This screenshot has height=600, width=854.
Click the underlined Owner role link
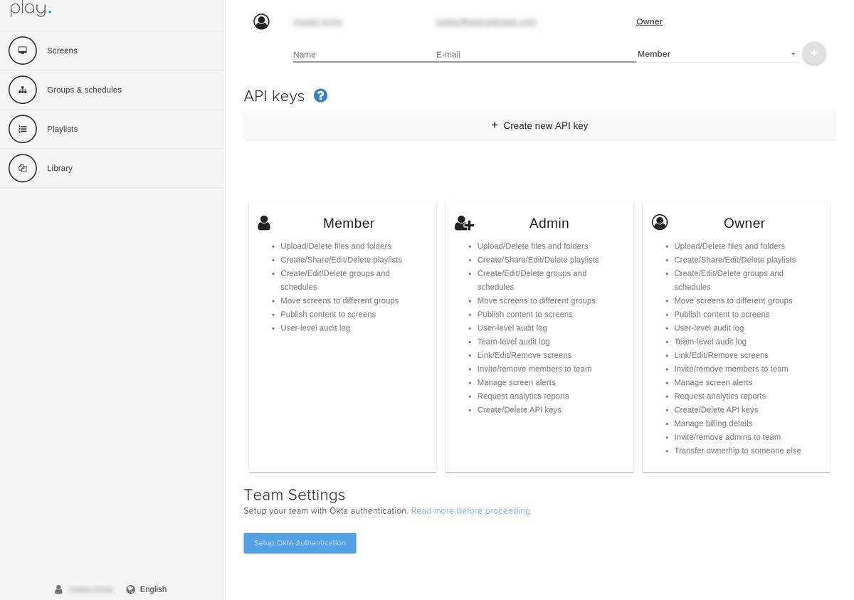click(x=649, y=21)
